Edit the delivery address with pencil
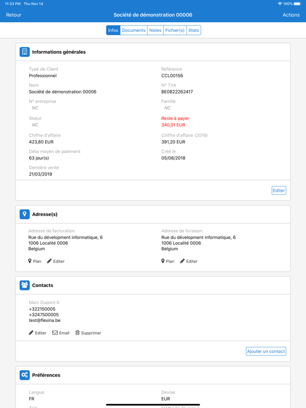 [x=189, y=261]
